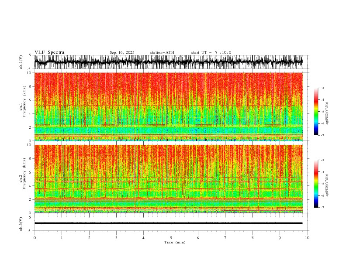Screen dimensions: 346x267
Task: Click the "start UT = 8 :10: 0" text
Action: 211,52
